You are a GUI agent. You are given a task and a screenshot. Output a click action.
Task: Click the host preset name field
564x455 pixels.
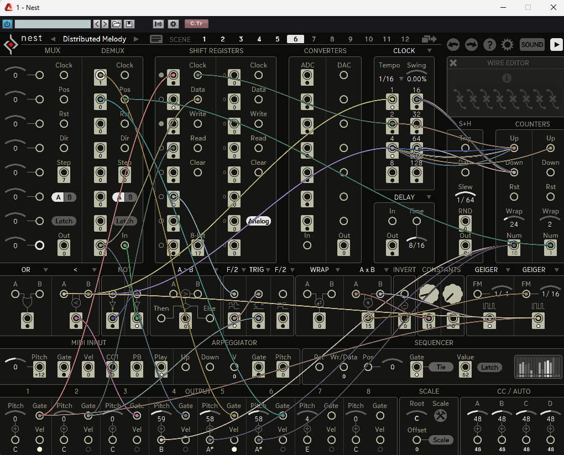click(x=53, y=24)
